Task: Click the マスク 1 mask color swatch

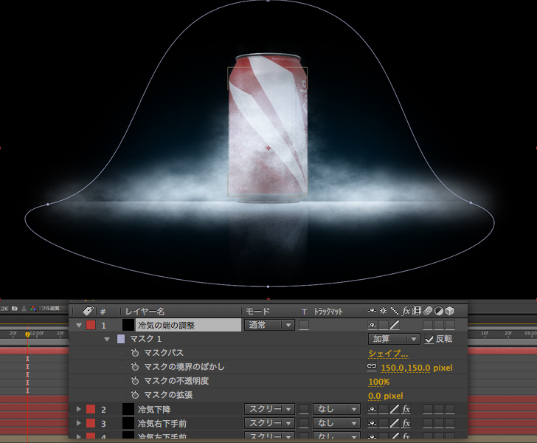Action: coord(121,340)
